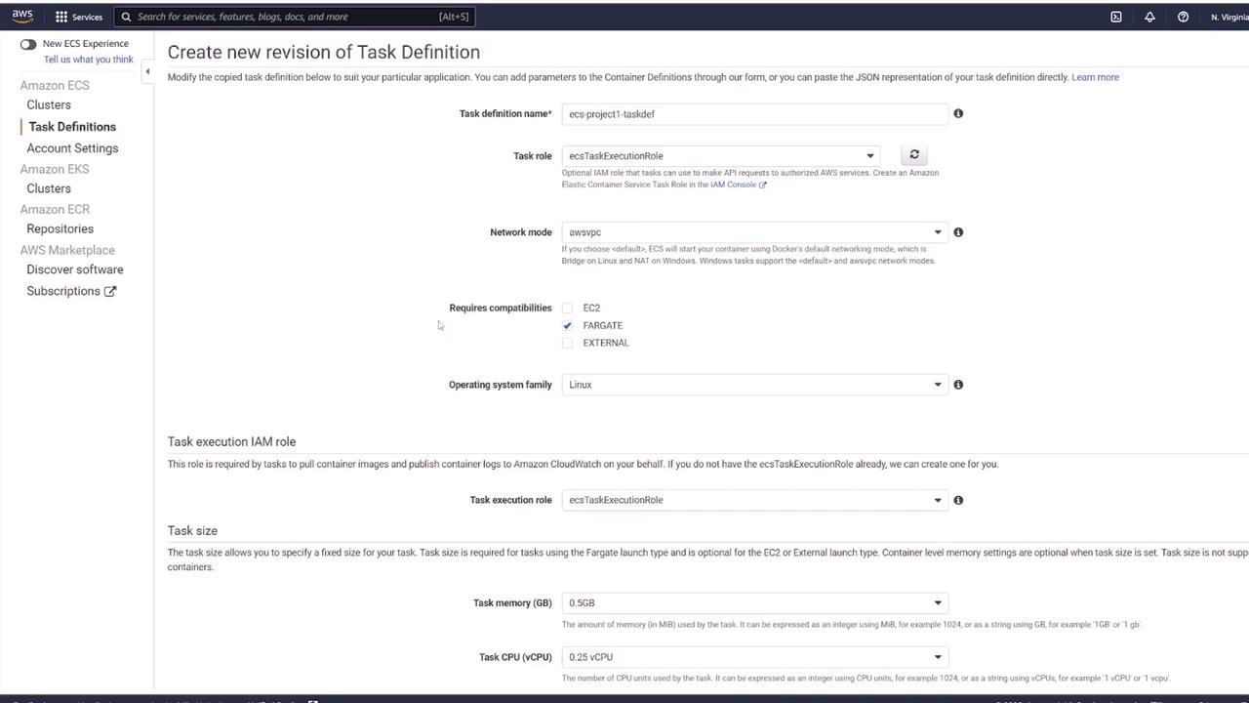1249x703 pixels.
Task: Open the Operating system family dropdown
Action: (x=754, y=385)
